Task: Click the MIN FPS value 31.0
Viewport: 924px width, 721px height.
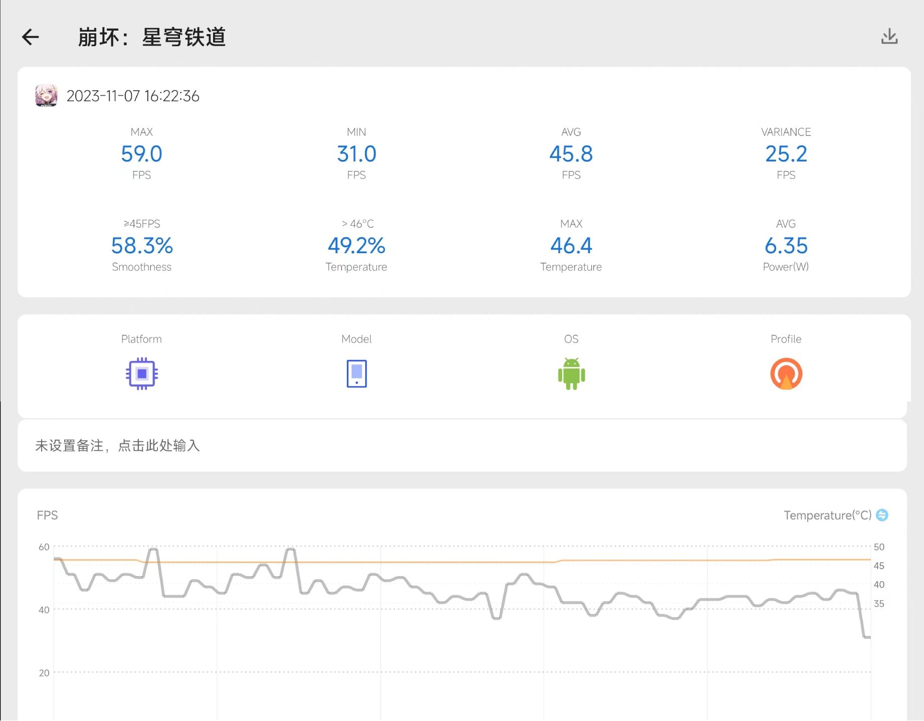Action: (x=356, y=154)
